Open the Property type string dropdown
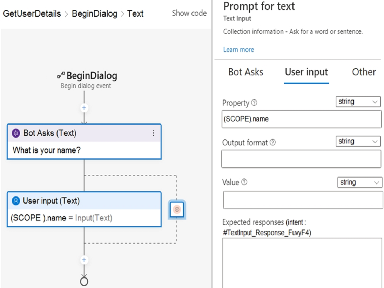 [358, 102]
